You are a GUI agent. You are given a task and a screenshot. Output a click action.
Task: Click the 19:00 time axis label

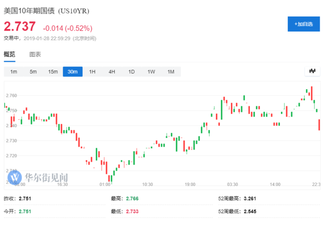(189, 184)
